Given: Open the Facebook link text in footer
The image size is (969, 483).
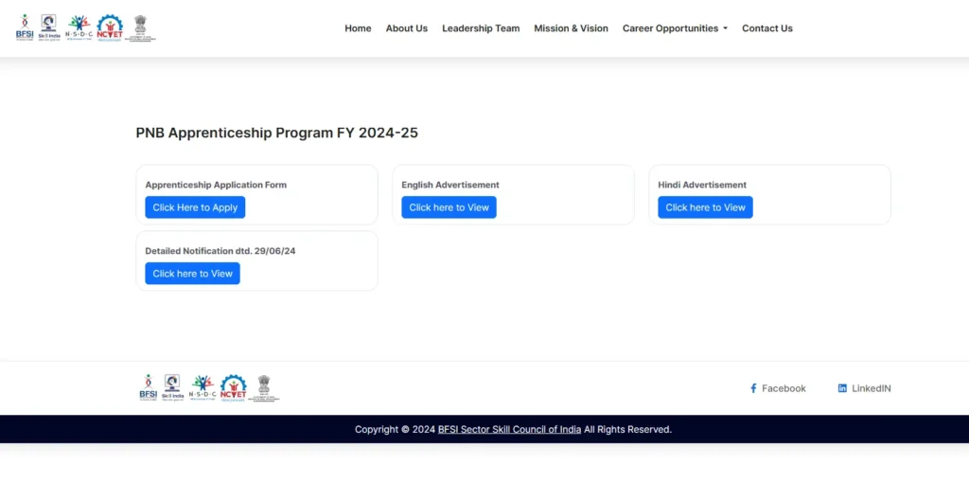Looking at the screenshot, I should pos(784,388).
